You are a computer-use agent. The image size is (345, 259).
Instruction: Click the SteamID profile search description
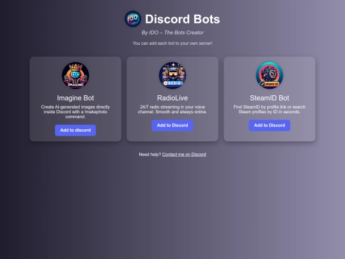(270, 109)
